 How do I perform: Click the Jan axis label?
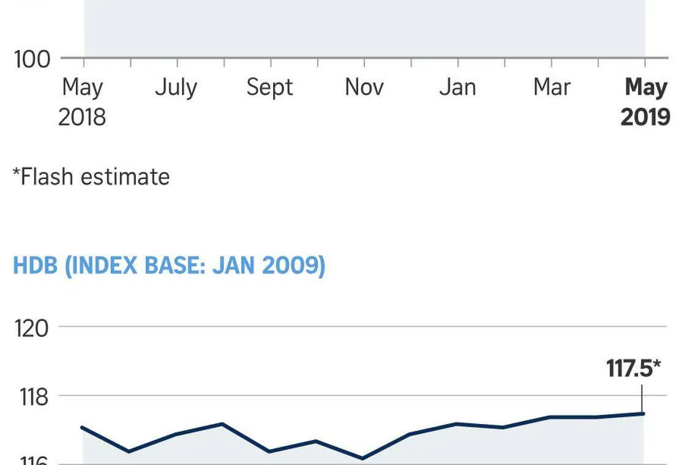tap(457, 87)
